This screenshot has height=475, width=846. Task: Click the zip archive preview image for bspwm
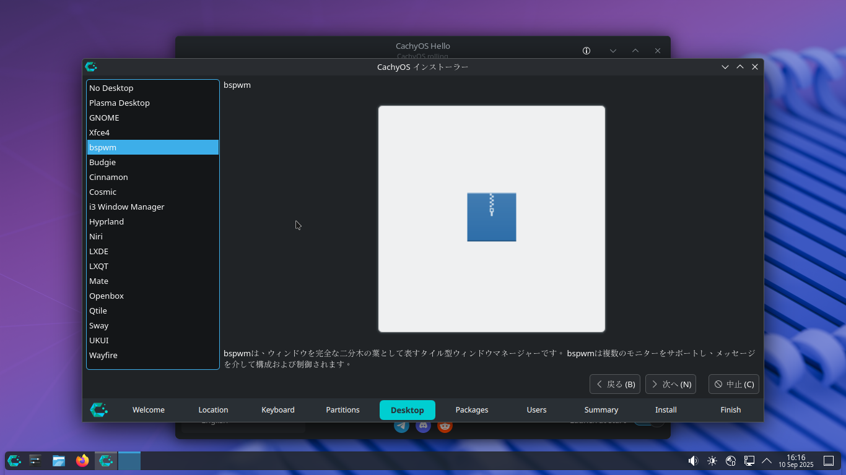pos(491,218)
